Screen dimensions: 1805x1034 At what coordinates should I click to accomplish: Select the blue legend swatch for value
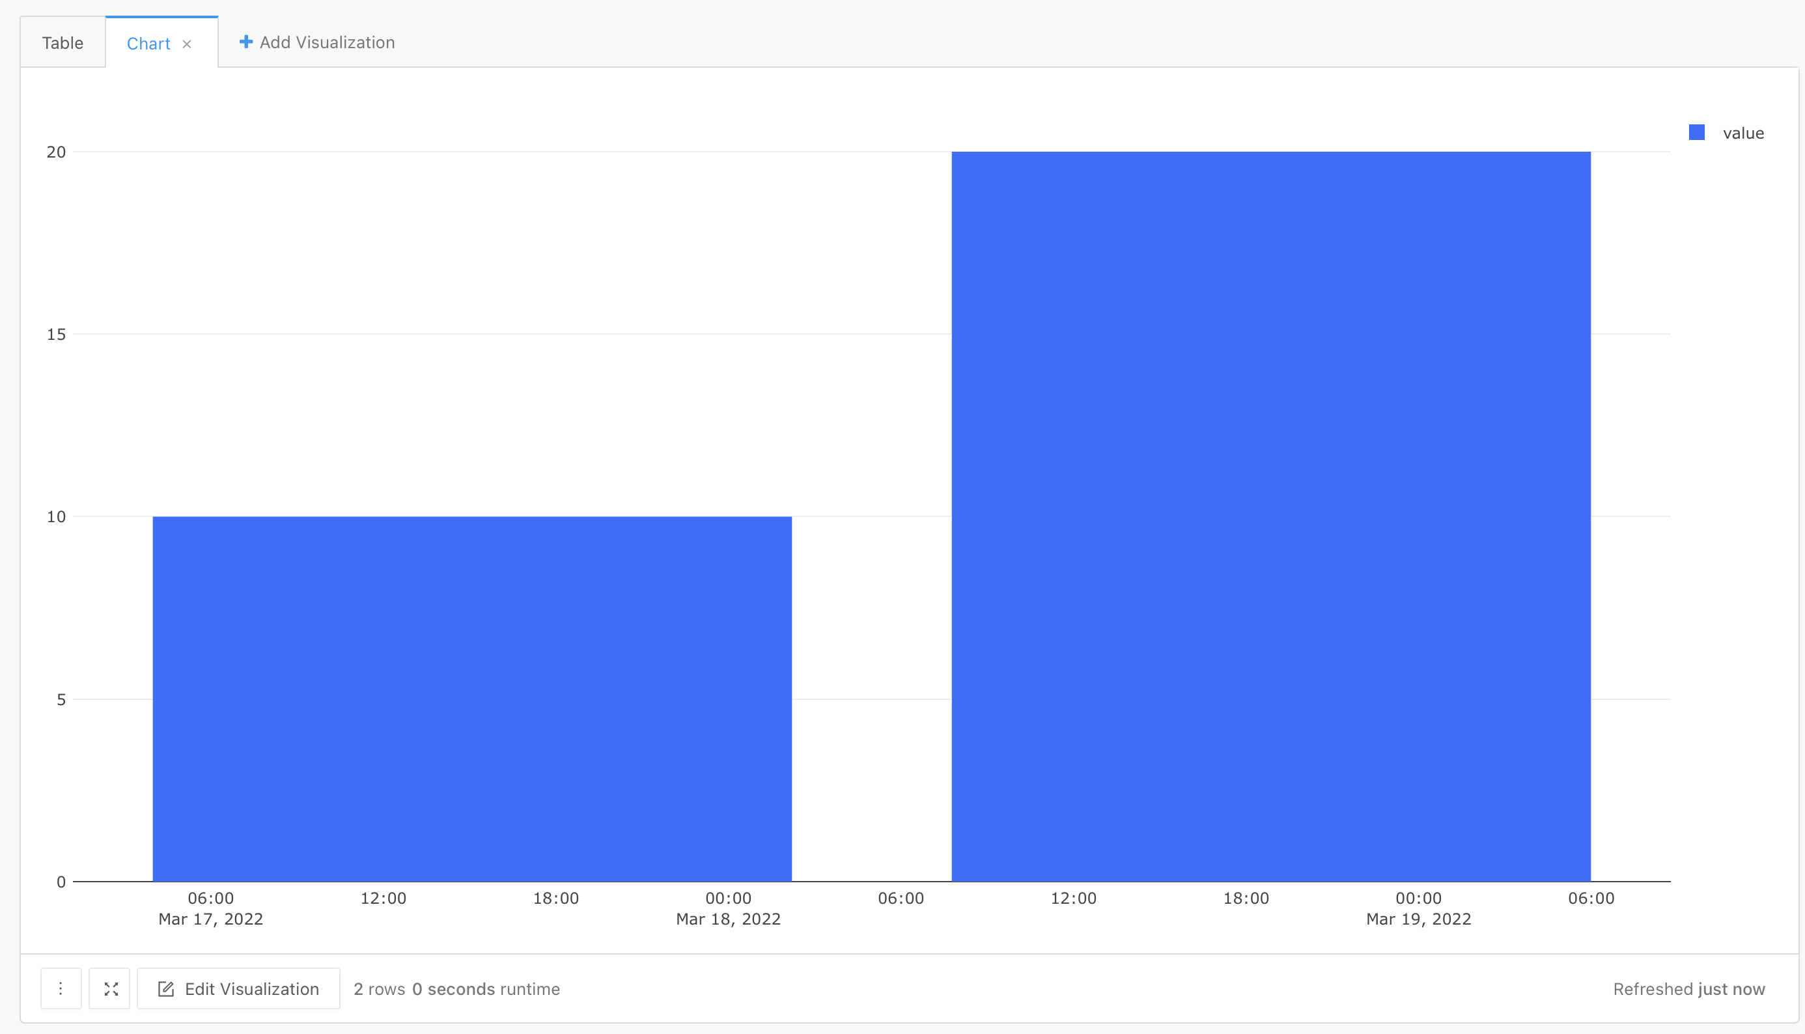tap(1696, 132)
